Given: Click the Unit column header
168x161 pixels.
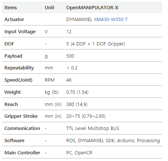Looking at the screenshot, I should (49, 8).
